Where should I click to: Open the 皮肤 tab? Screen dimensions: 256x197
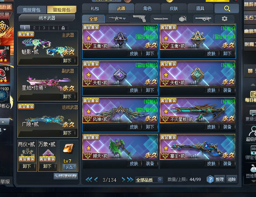[x=174, y=9]
